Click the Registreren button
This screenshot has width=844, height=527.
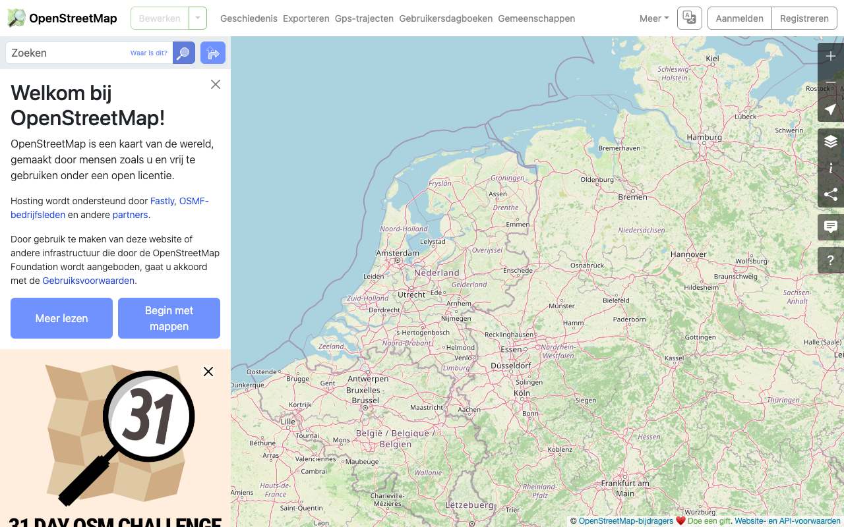[x=804, y=18]
